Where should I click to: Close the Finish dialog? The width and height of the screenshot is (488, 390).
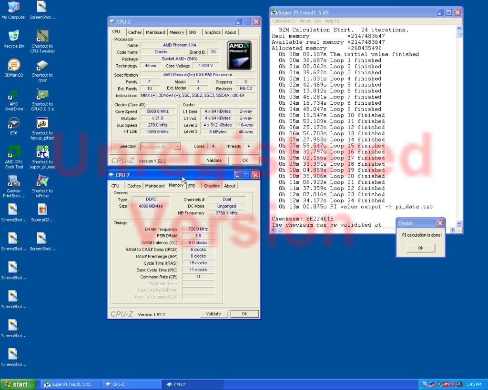point(440,223)
